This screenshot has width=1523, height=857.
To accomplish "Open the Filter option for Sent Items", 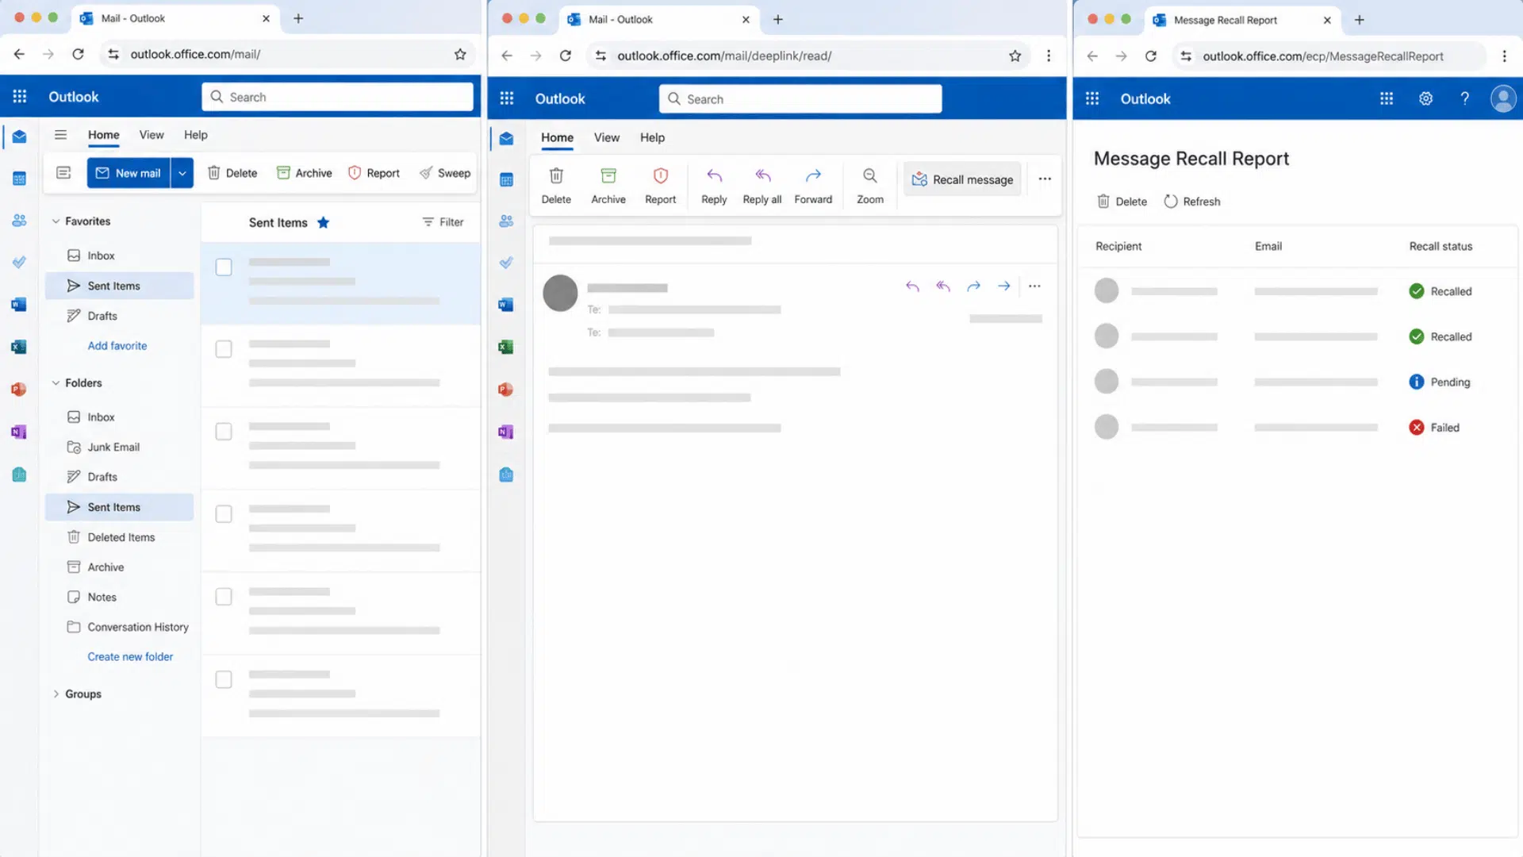I will click(x=443, y=222).
